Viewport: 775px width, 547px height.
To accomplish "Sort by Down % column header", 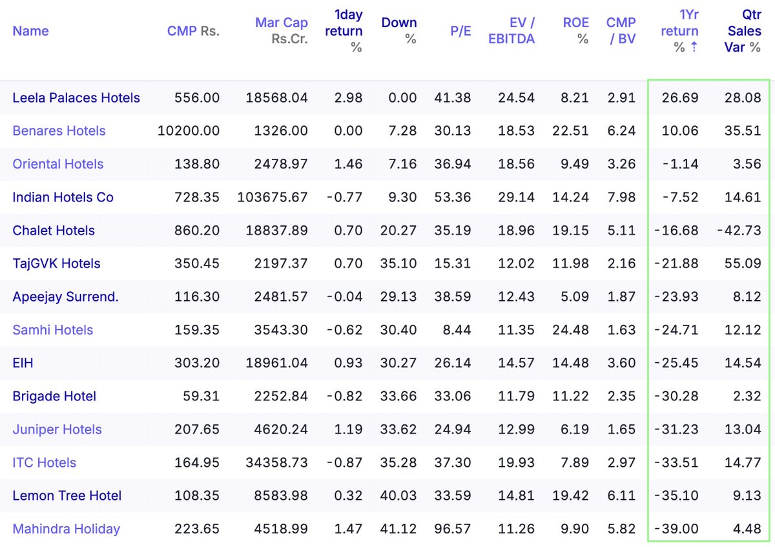I will coord(399,31).
